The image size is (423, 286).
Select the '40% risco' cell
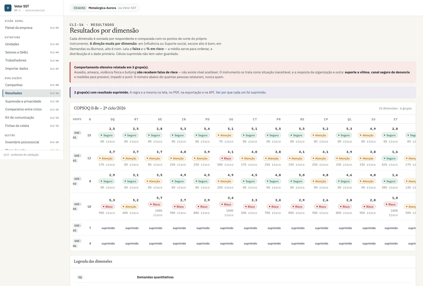130,213
